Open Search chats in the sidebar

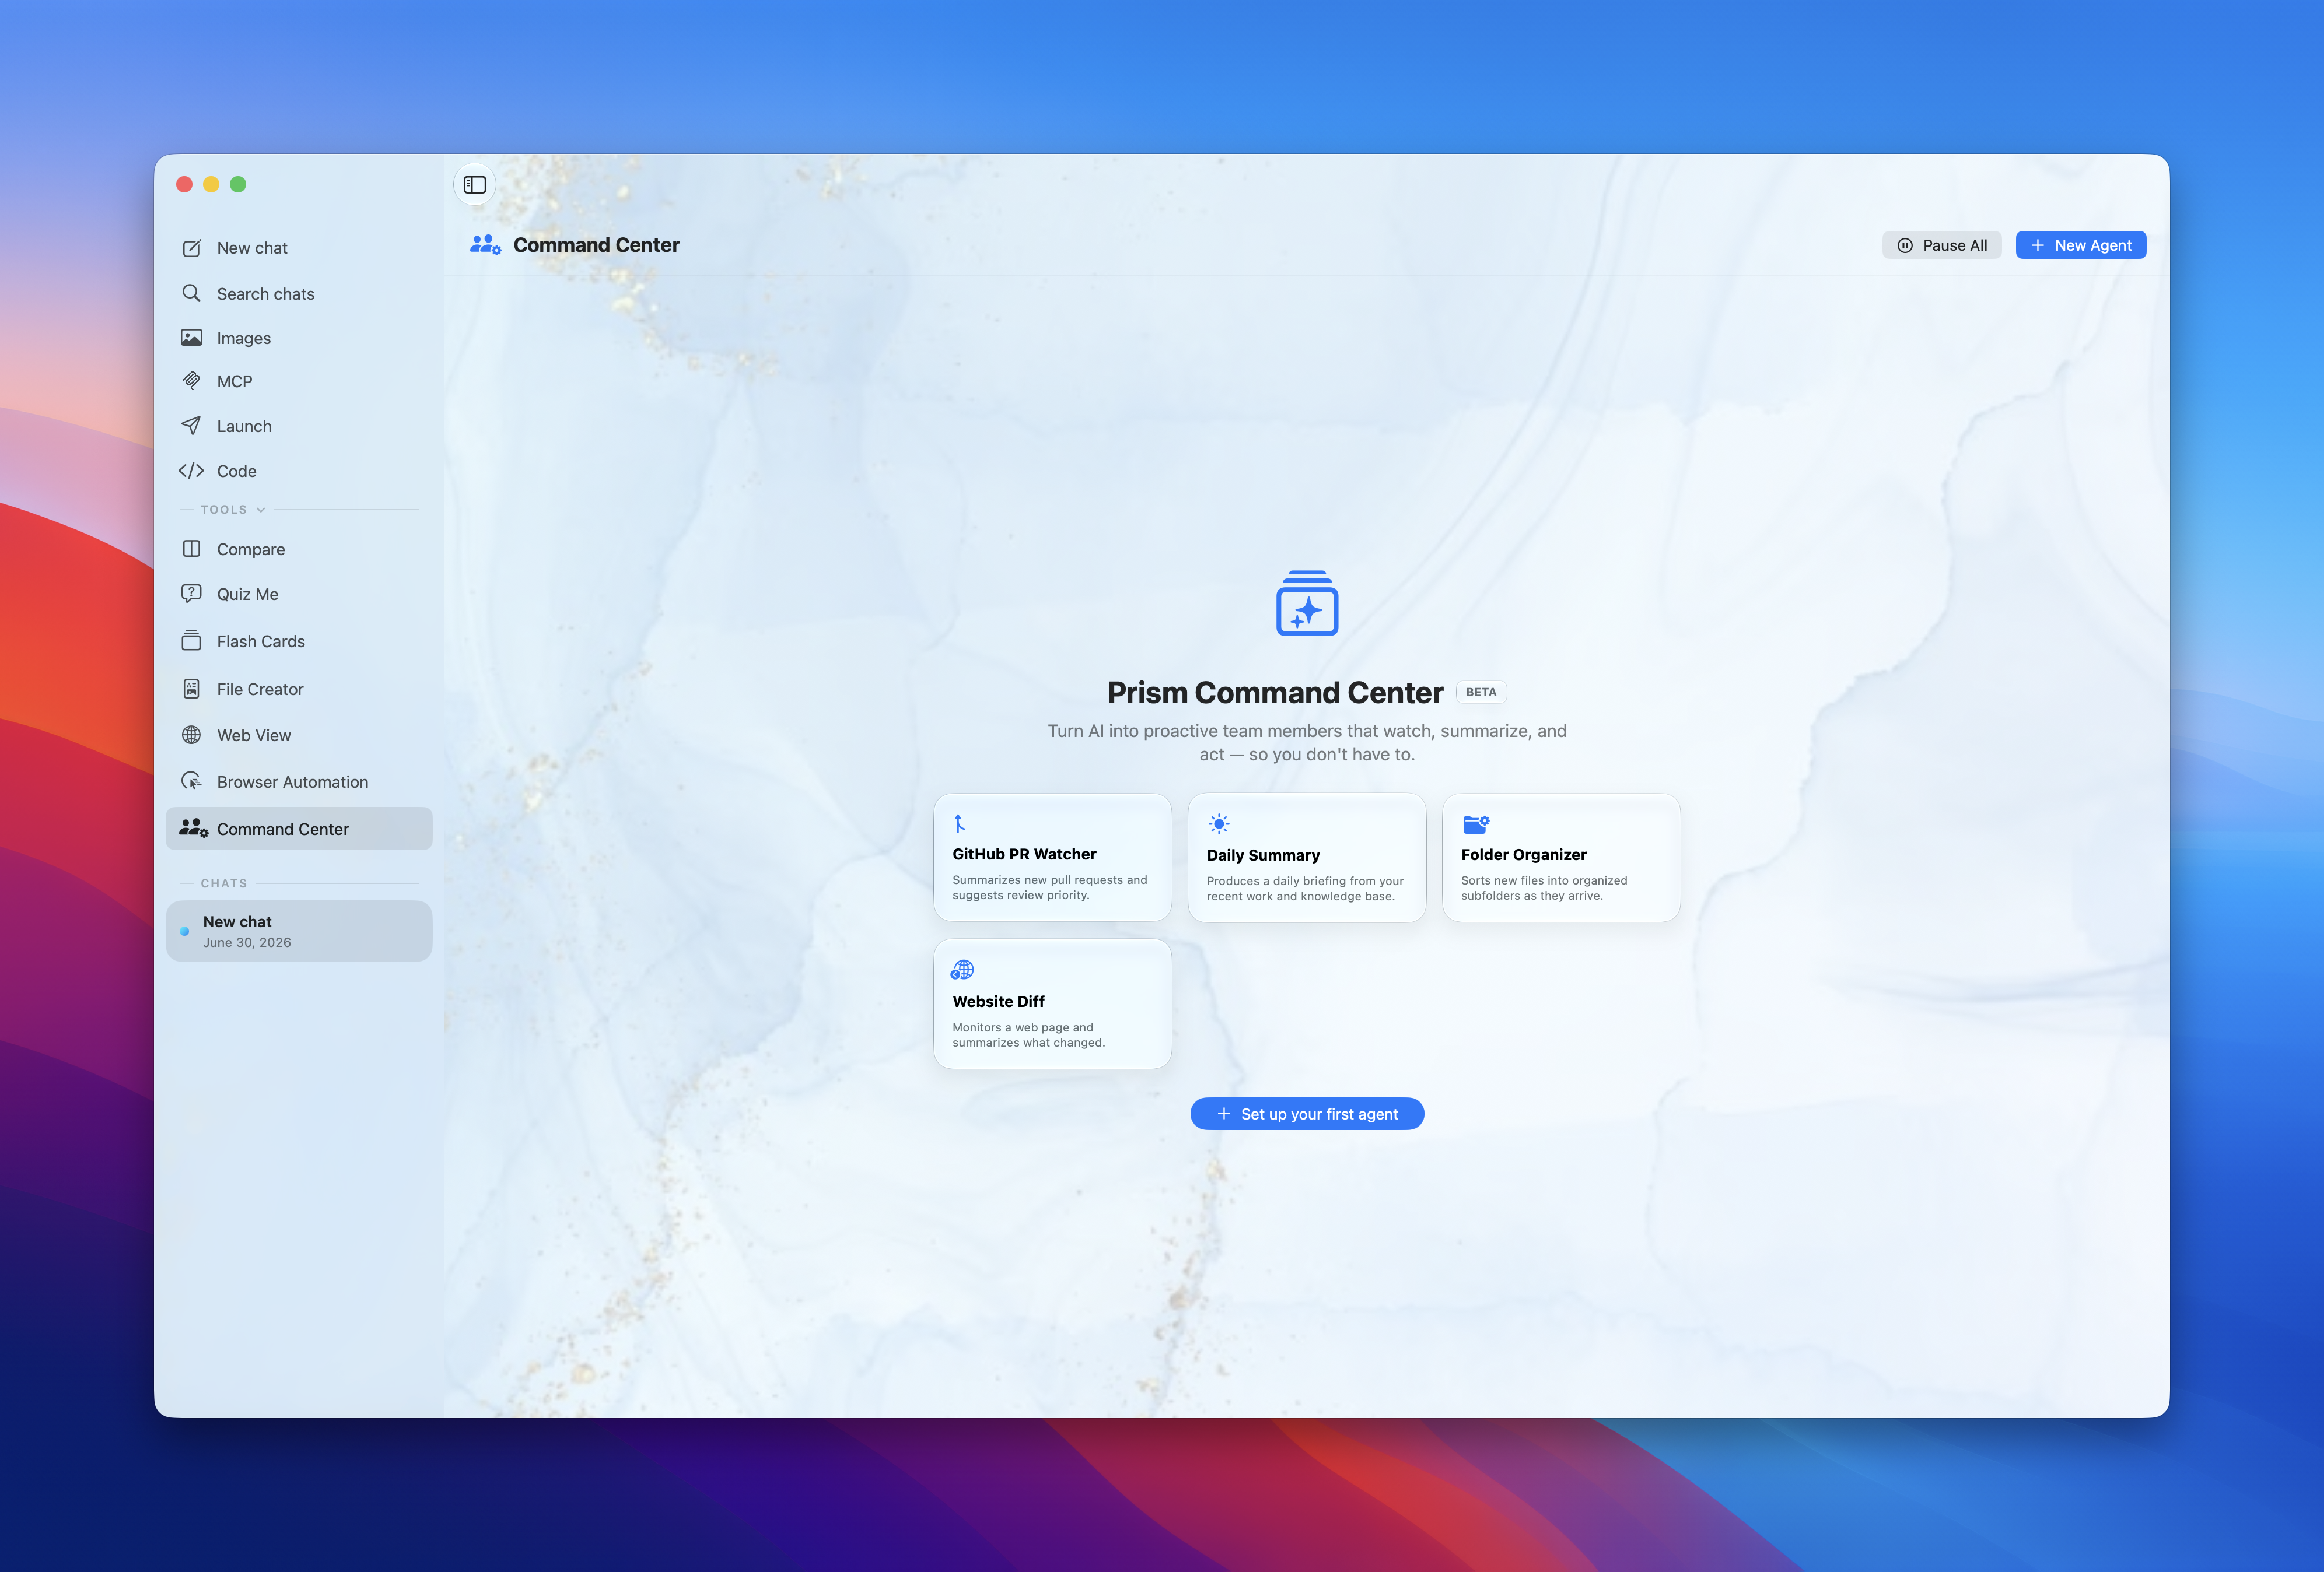tap(299, 293)
